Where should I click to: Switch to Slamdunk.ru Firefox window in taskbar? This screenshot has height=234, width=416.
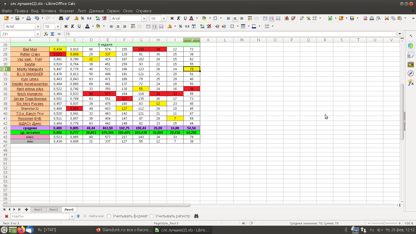click(124, 230)
